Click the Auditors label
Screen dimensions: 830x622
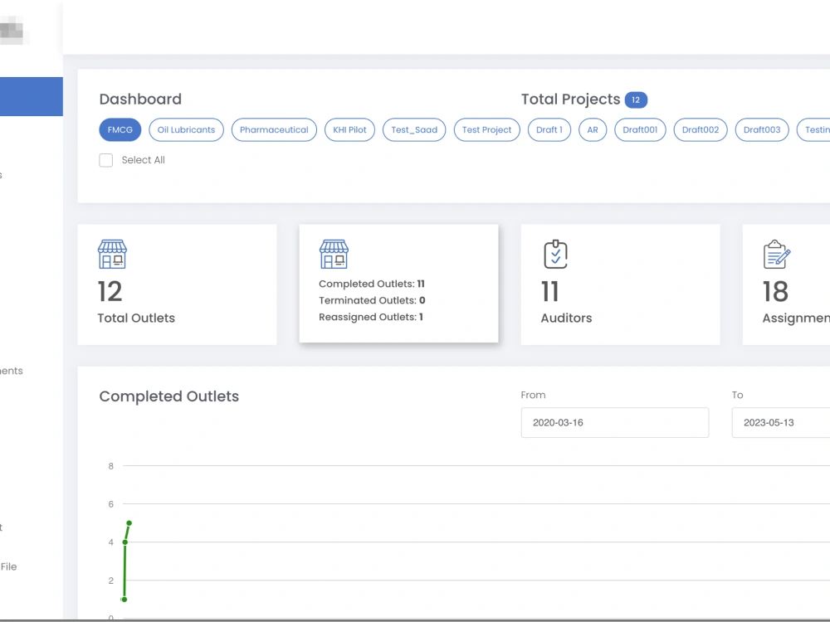pyautogui.click(x=566, y=318)
